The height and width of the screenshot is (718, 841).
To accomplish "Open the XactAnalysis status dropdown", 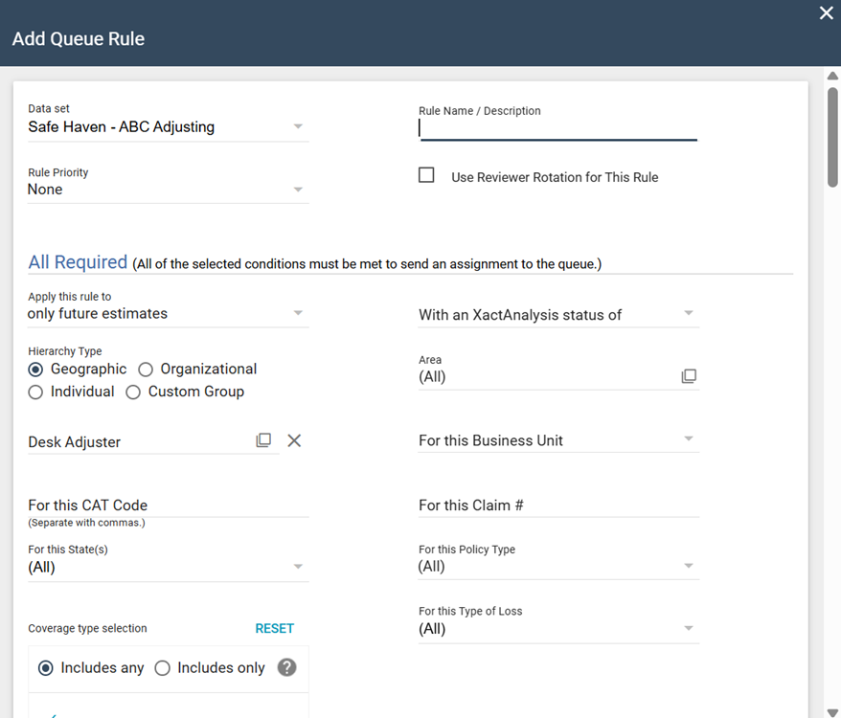I will 557,314.
